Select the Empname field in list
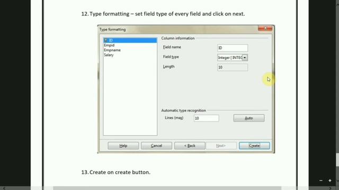 [130, 50]
